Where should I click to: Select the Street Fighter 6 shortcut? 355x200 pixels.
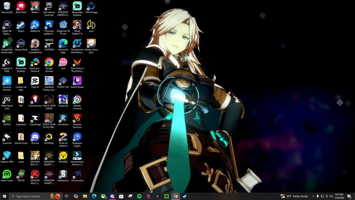tap(77, 28)
